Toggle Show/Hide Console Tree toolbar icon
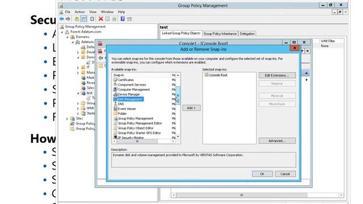363x204 pixels. (83, 19)
